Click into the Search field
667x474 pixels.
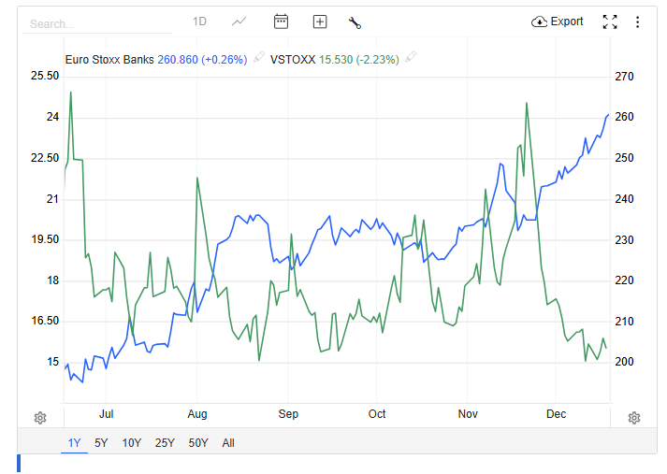coord(94,23)
